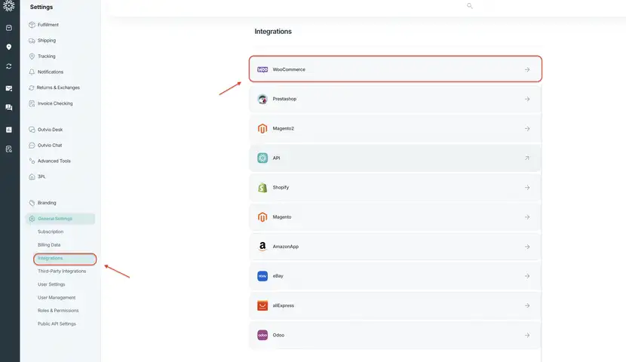This screenshot has height=362, width=626.
Task: Go to Roles & Permissions
Action: point(58,311)
